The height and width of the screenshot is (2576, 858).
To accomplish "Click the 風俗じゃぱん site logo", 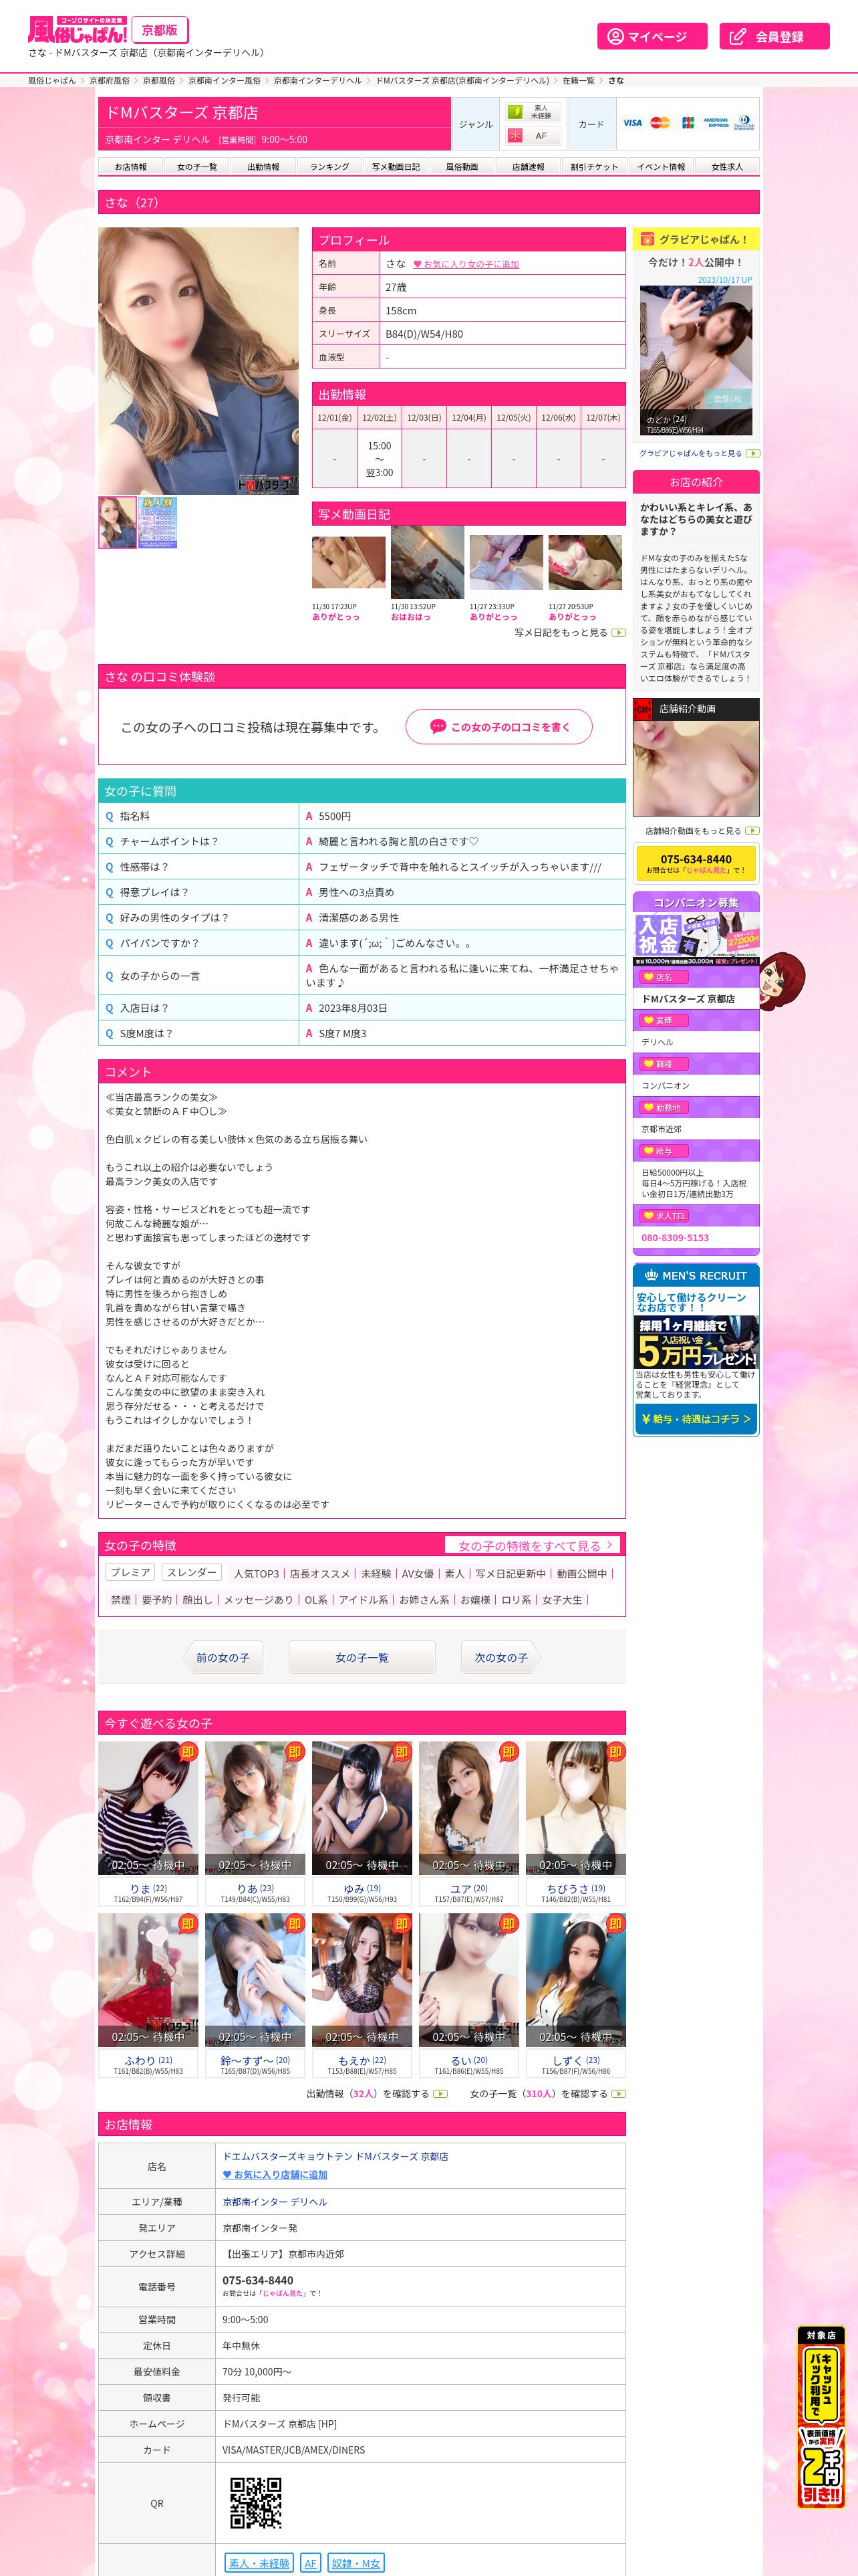I will pyautogui.click(x=77, y=29).
